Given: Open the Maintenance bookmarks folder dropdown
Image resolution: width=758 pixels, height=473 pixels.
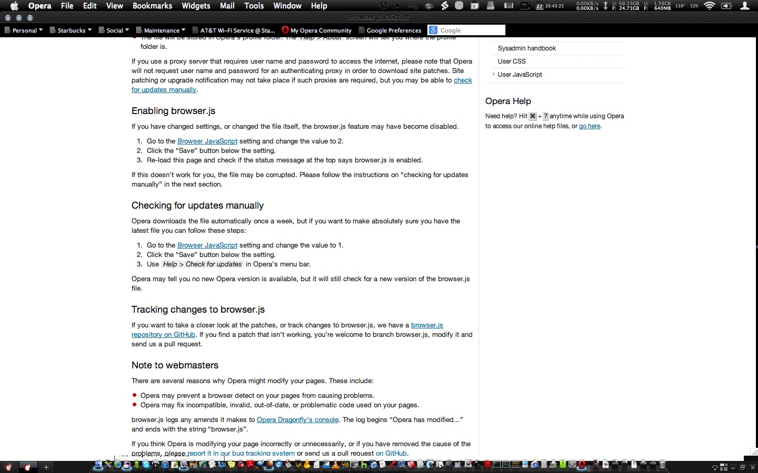Looking at the screenshot, I should pyautogui.click(x=161, y=30).
